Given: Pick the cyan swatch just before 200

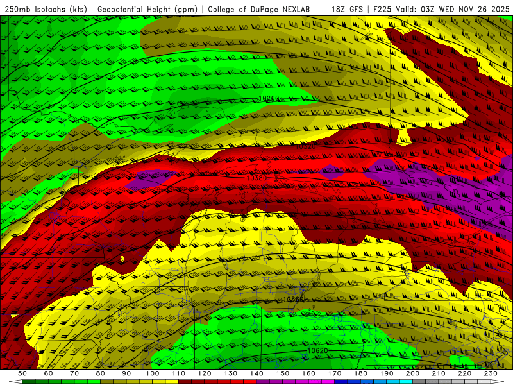Looking at the screenshot, I should point(407,382).
